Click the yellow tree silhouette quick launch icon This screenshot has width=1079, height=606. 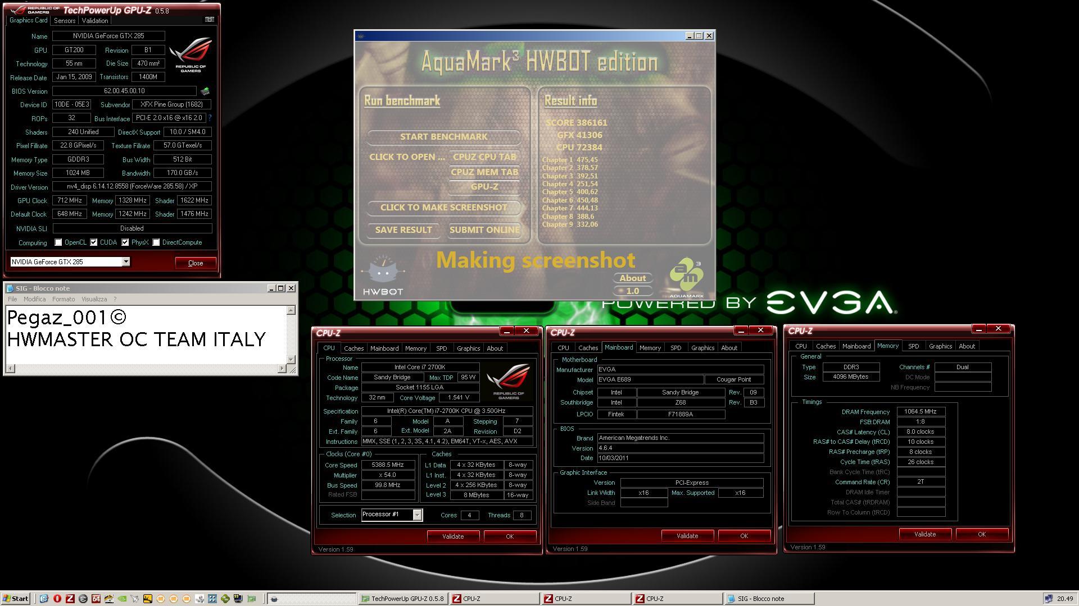point(148,599)
